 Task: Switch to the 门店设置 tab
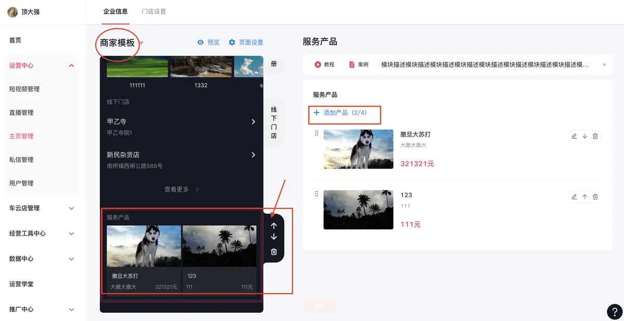(x=154, y=11)
